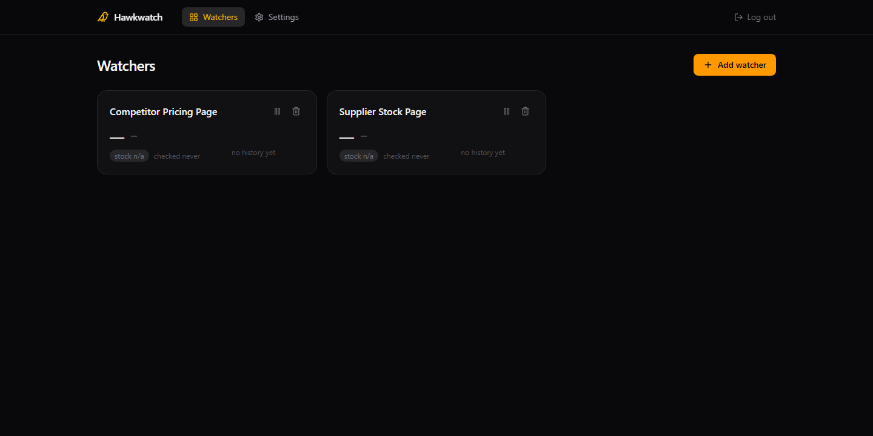Image resolution: width=873 pixels, height=436 pixels.
Task: Go to the Settings tab
Action: pyautogui.click(x=276, y=17)
